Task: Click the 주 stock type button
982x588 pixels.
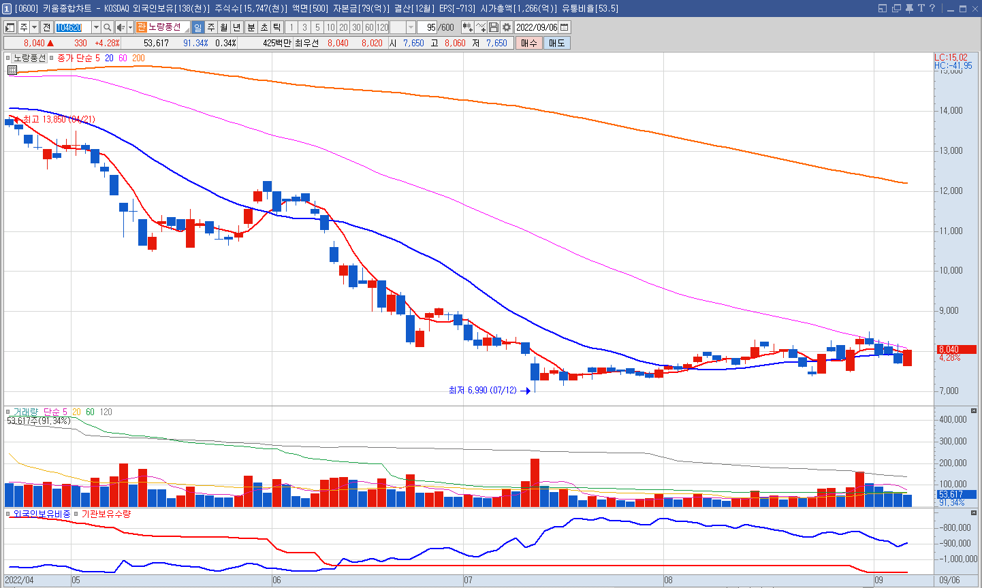Action: pyautogui.click(x=24, y=27)
